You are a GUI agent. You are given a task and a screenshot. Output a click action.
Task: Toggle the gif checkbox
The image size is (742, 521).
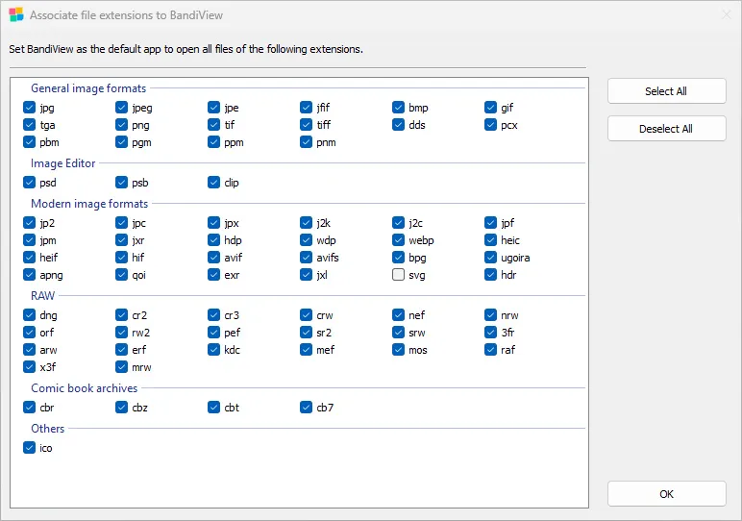[491, 108]
